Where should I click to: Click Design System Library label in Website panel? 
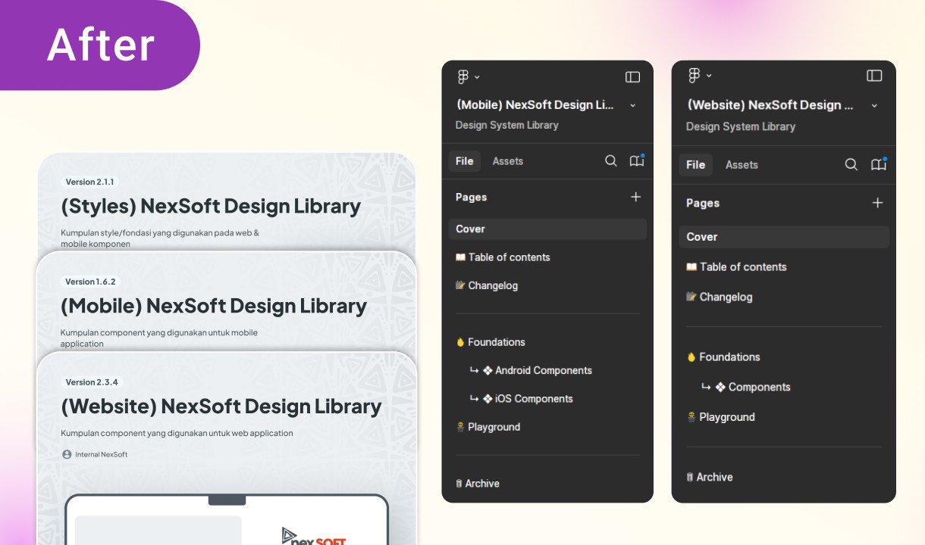(x=741, y=126)
